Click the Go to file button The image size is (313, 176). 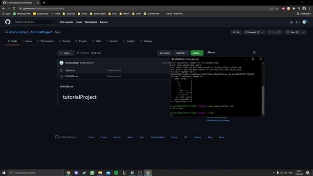(165, 53)
